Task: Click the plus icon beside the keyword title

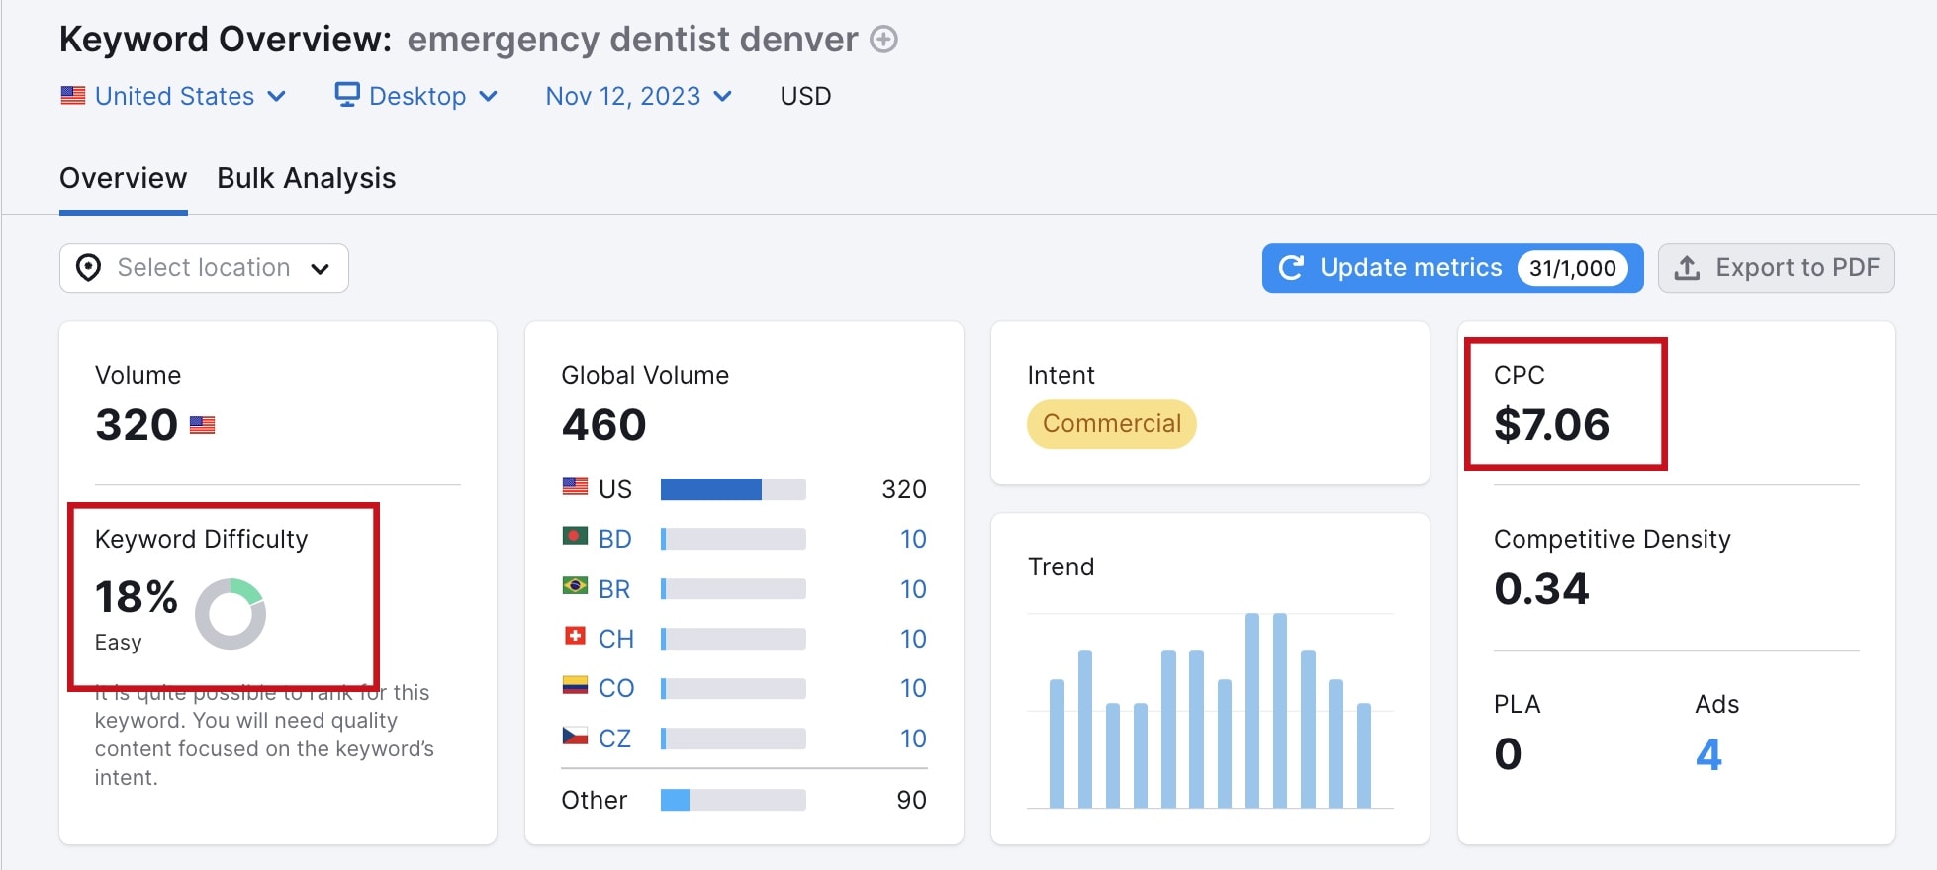Action: [883, 41]
